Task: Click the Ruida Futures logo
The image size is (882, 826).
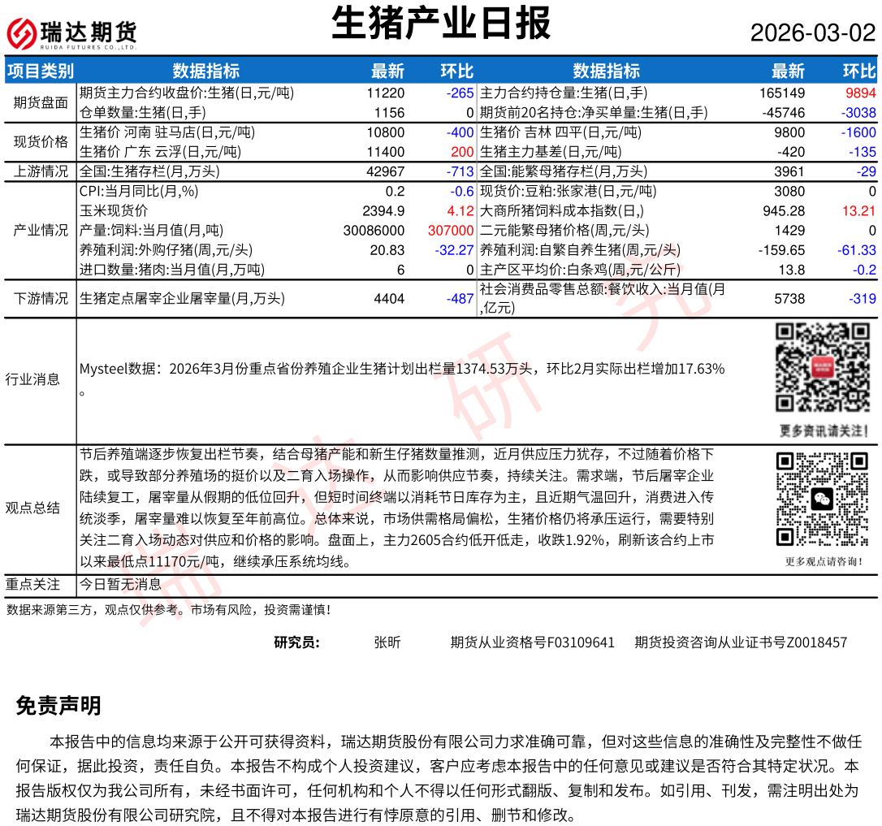Action: point(71,33)
